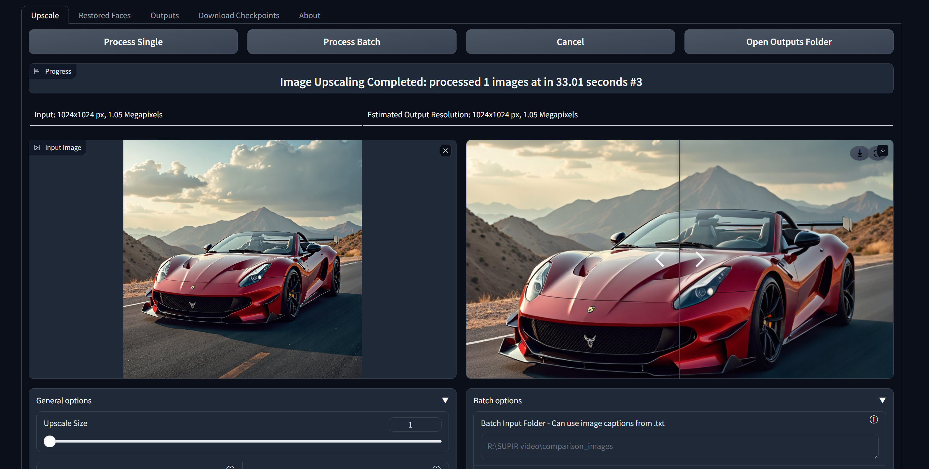Open the Outputs tab

click(165, 16)
